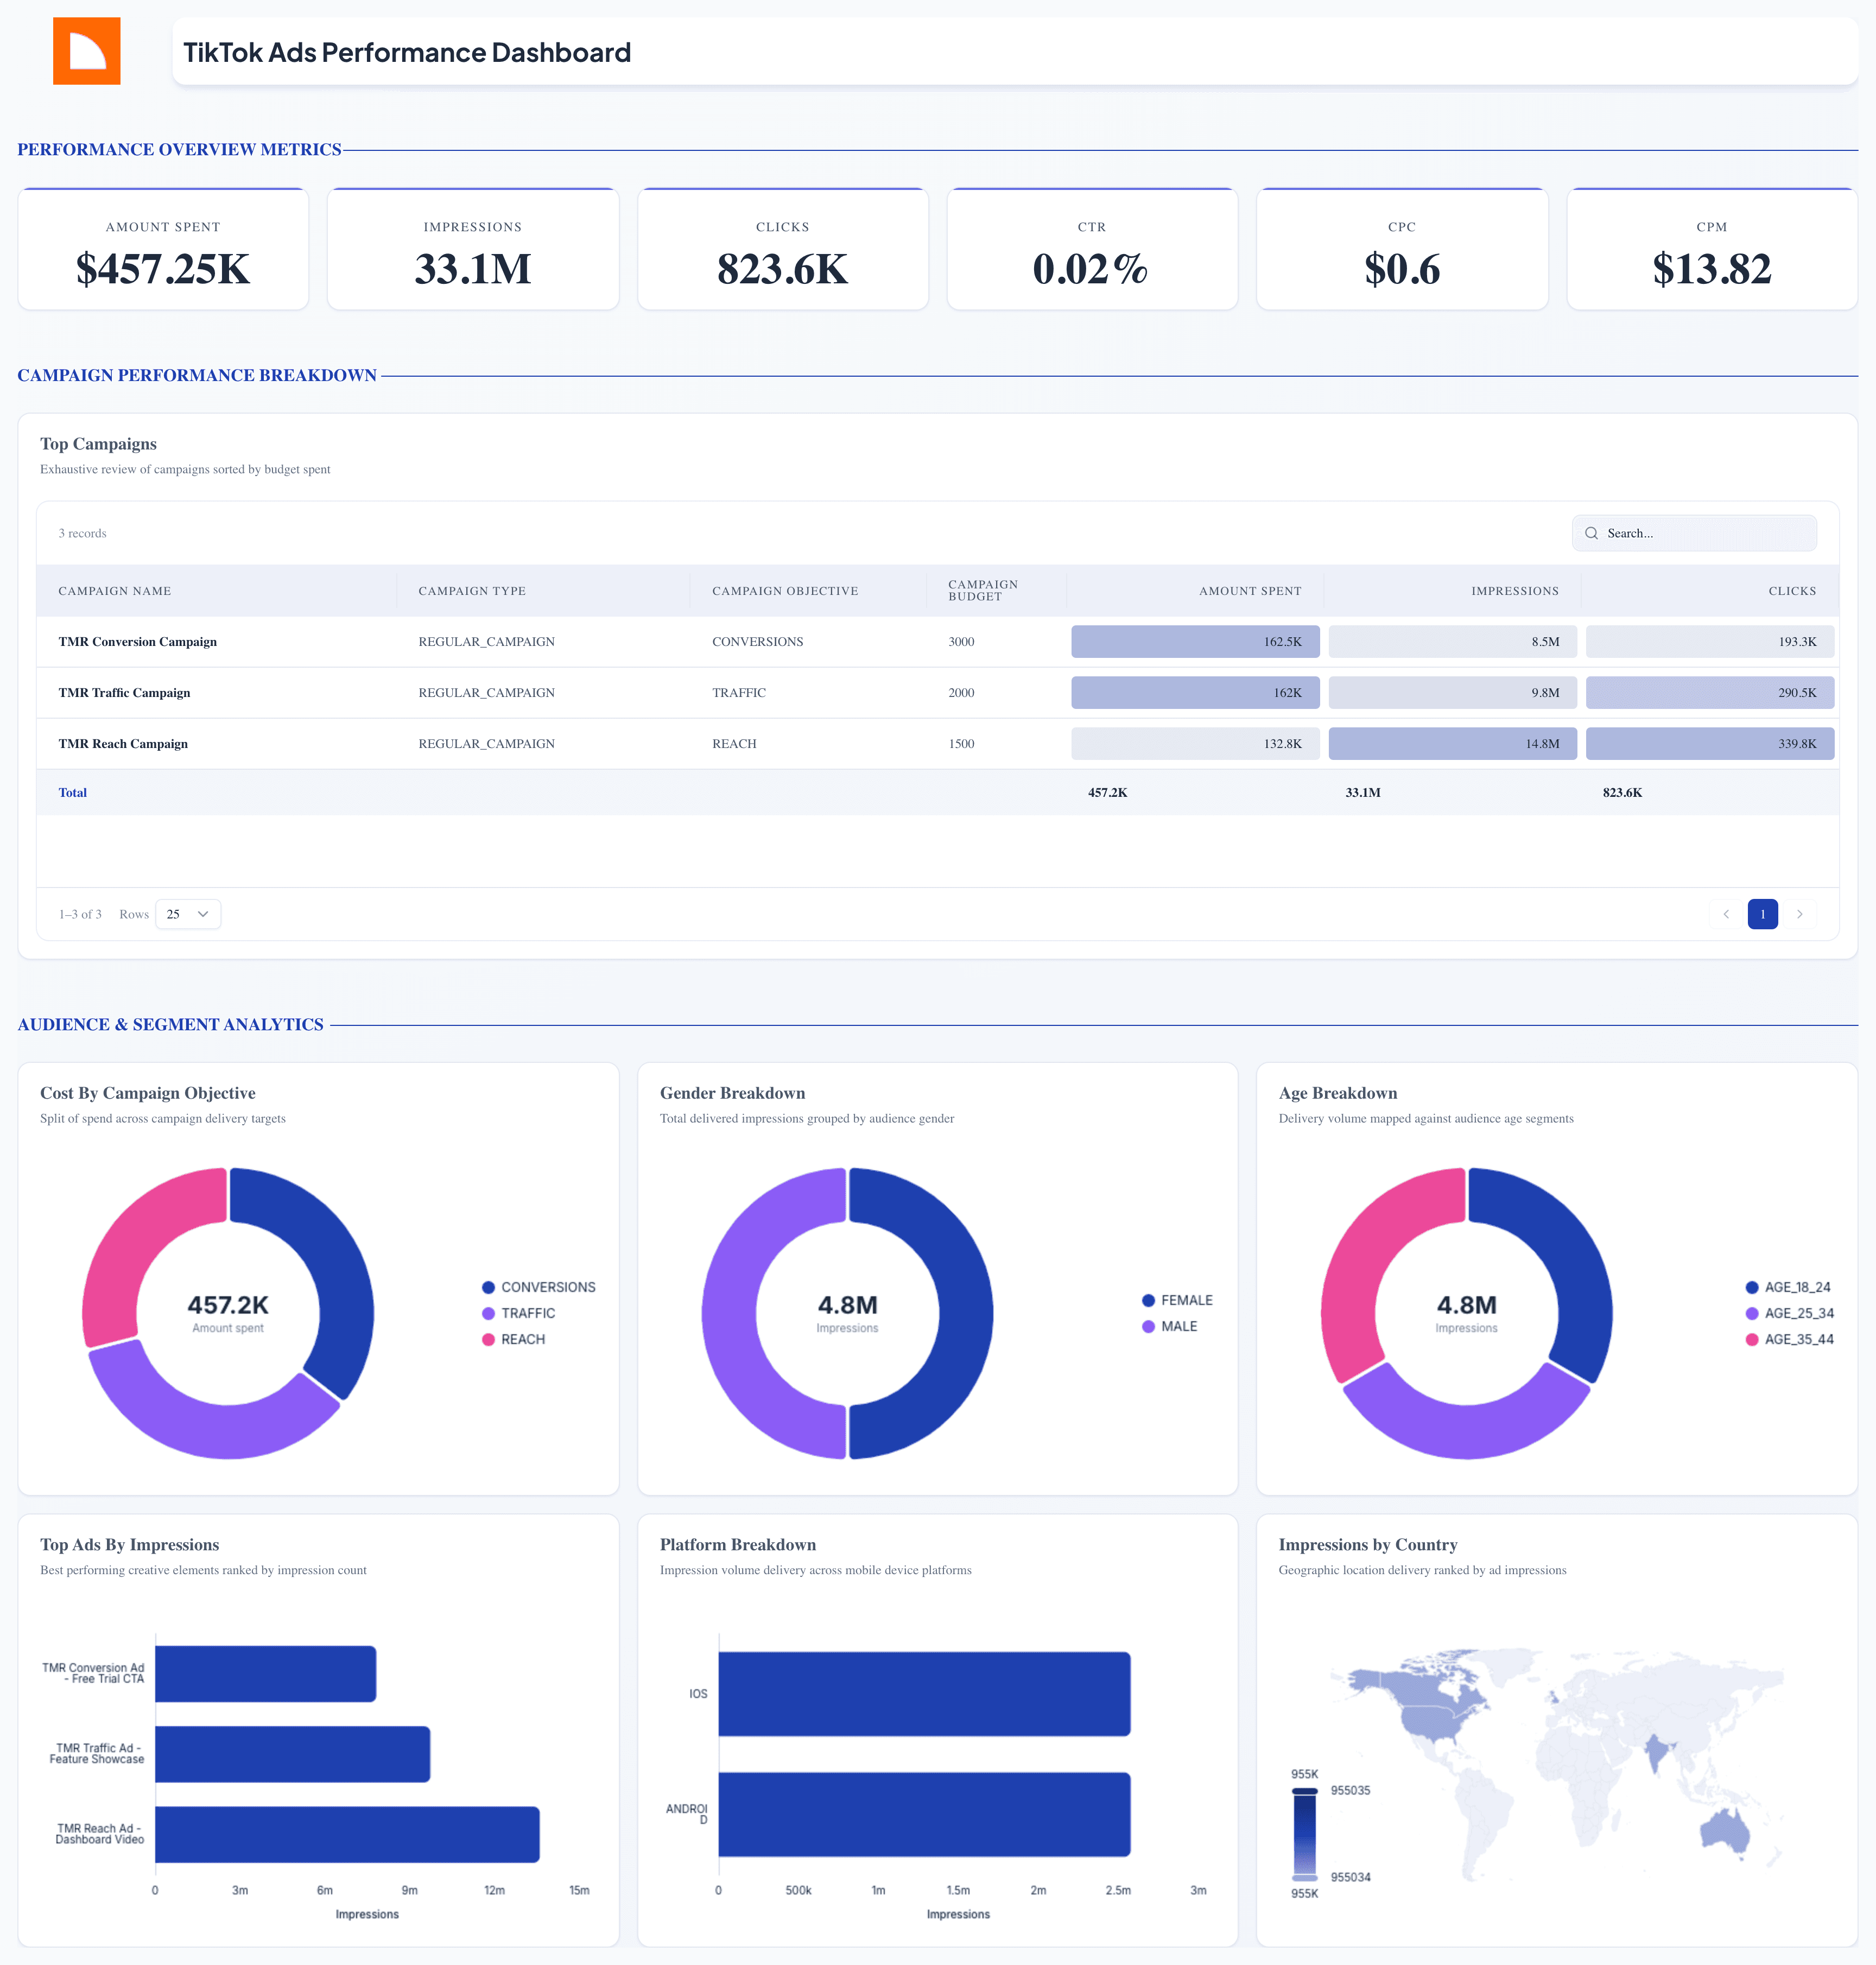The width and height of the screenshot is (1876, 1965).
Task: Go to previous page arrow
Action: tap(1726, 914)
